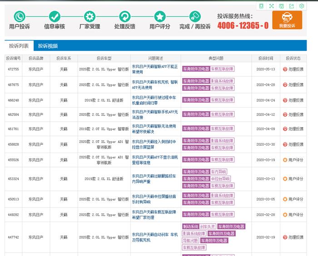This screenshot has height=256, width=318.
Task: Click the hotline number 4006-12365-0
Action: click(243, 25)
